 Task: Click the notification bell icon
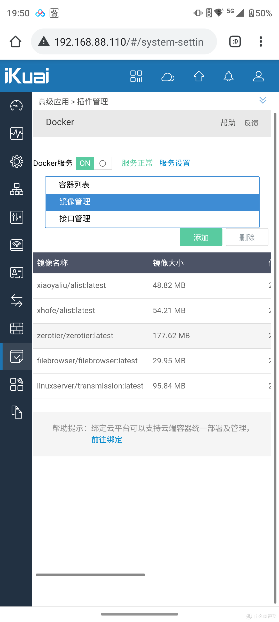[x=228, y=76]
